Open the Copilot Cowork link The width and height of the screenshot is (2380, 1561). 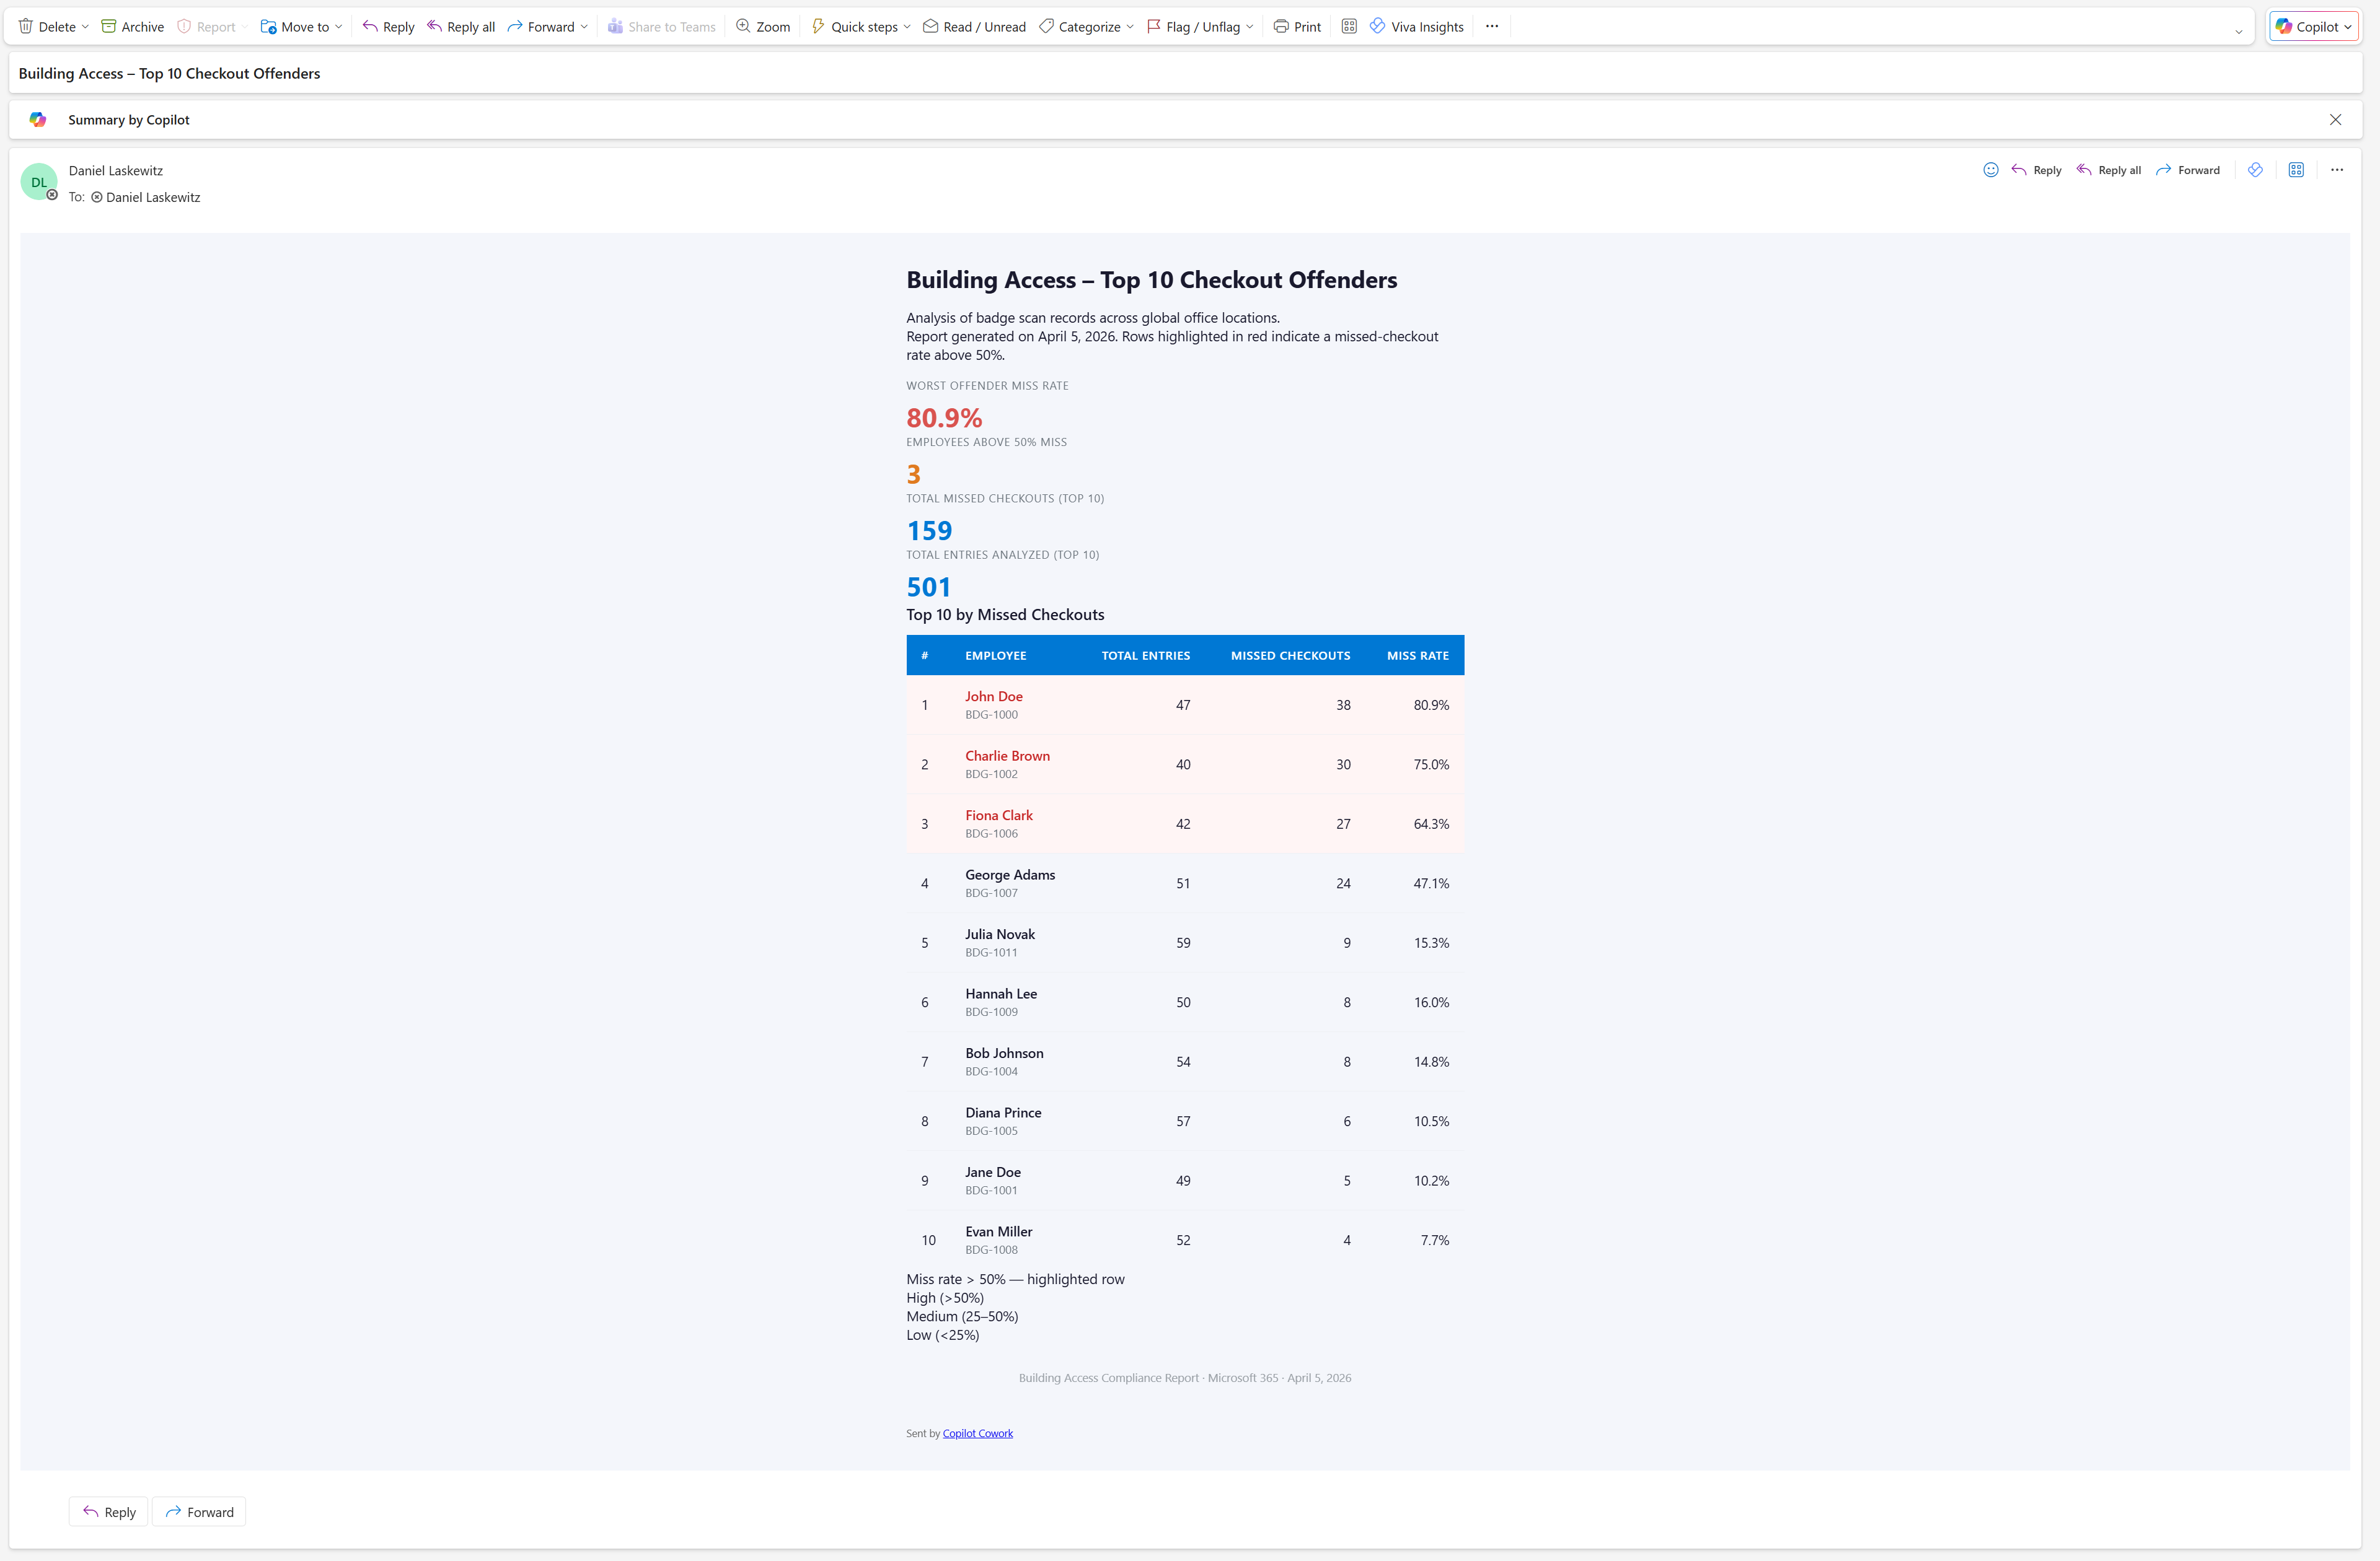click(x=977, y=1432)
